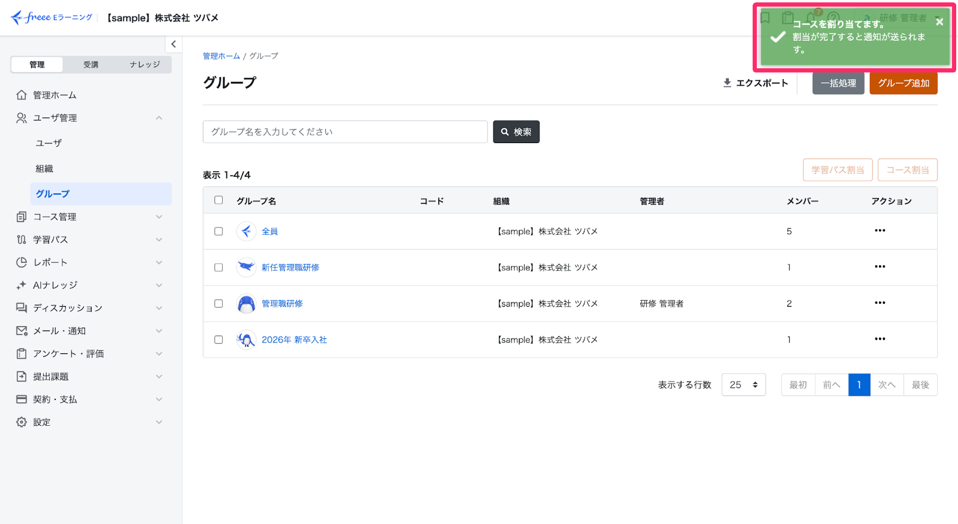Click the 次へ pagination button
Screen dimensions: 958x524
(x=887, y=385)
